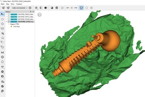Float the Файлы panel with undock button
145x97 pixels.
[31, 12]
